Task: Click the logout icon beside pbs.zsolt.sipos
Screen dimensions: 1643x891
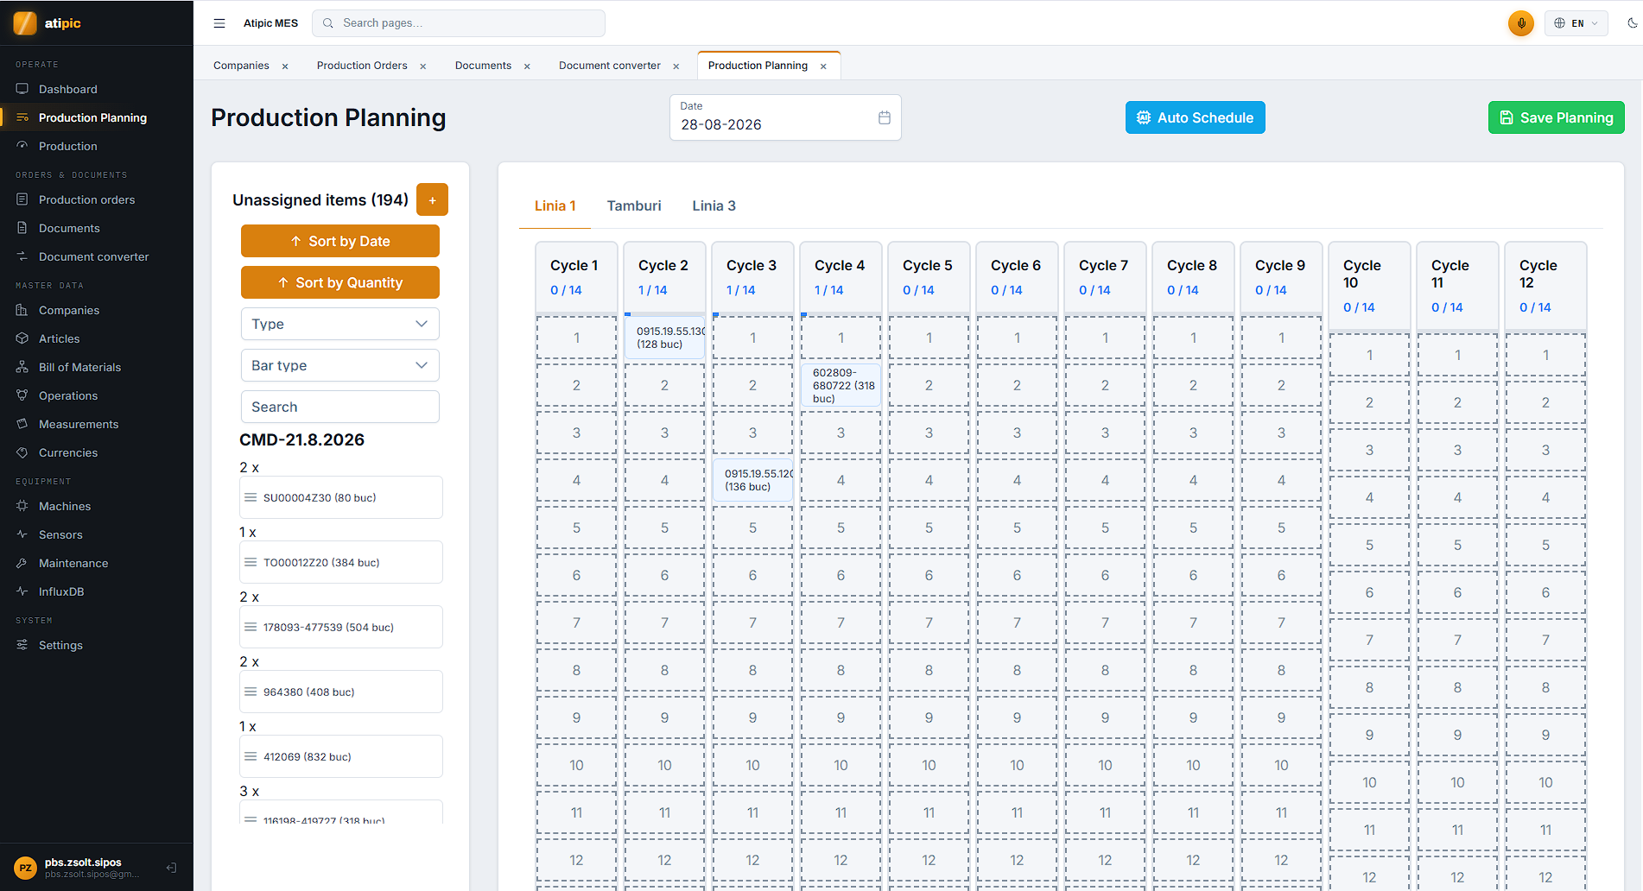Action: (x=171, y=868)
